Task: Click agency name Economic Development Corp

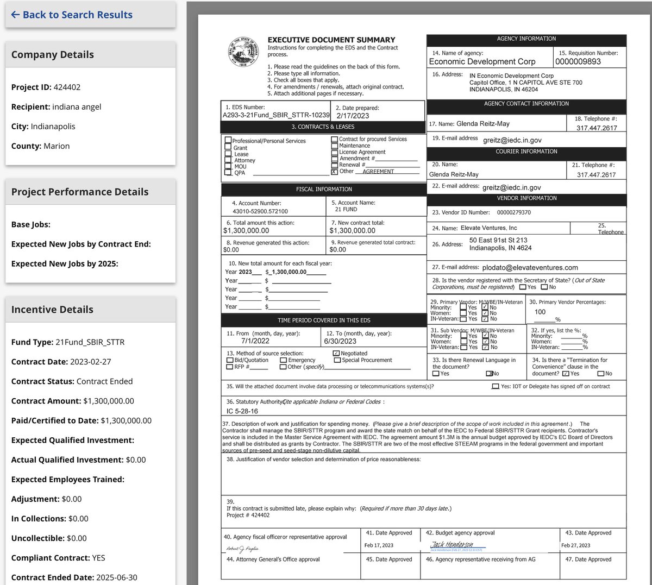Action: point(482,61)
